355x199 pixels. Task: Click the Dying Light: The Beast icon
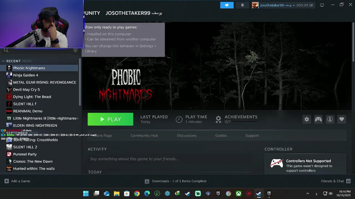[x=9, y=97]
